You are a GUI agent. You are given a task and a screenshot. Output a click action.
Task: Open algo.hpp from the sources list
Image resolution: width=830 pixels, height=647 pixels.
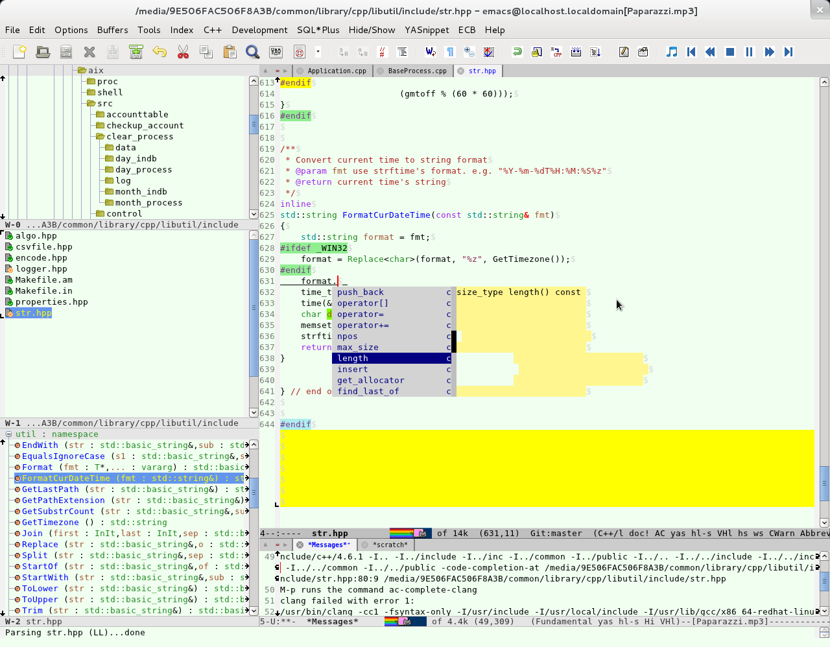36,235
